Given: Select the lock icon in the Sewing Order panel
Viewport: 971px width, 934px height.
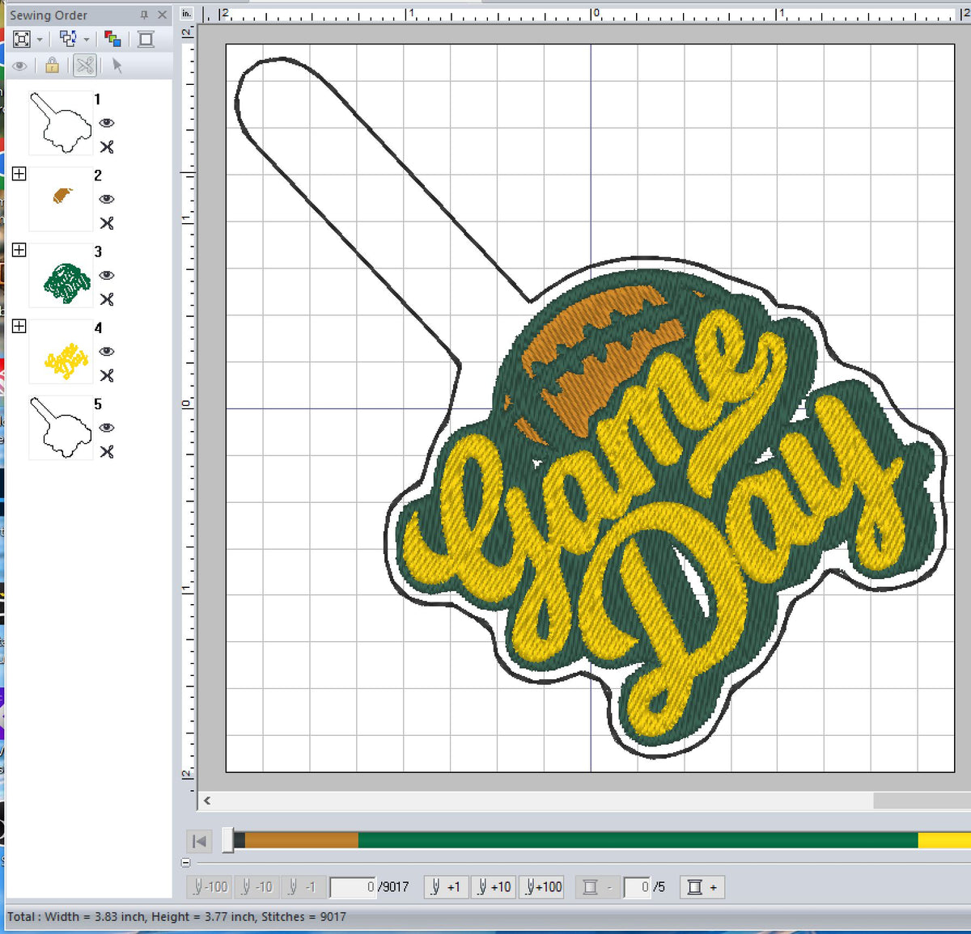Looking at the screenshot, I should pyautogui.click(x=52, y=65).
